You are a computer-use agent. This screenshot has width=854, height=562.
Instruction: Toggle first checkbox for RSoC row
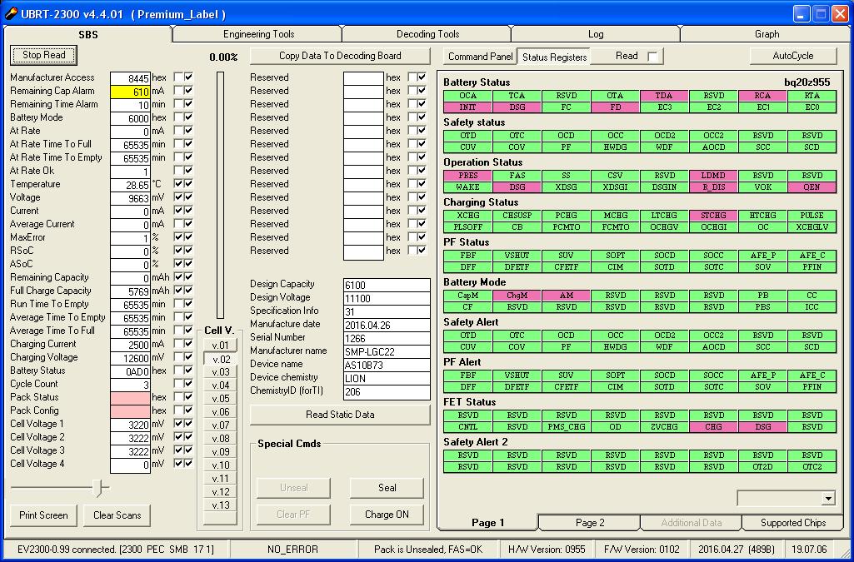(x=178, y=251)
